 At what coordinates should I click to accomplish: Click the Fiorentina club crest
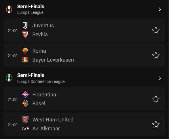click(x=25, y=94)
